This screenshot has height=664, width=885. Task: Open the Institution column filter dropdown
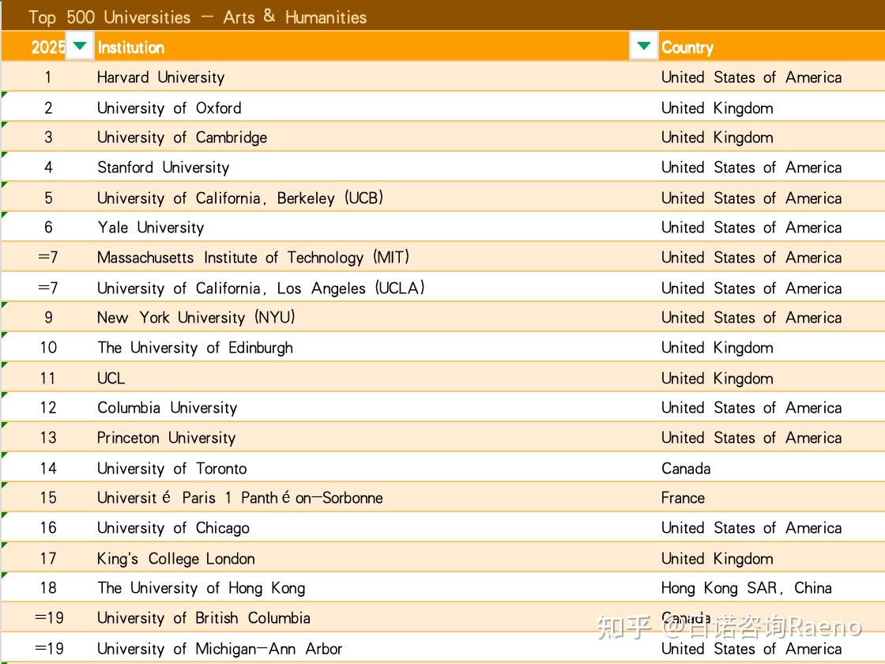644,47
